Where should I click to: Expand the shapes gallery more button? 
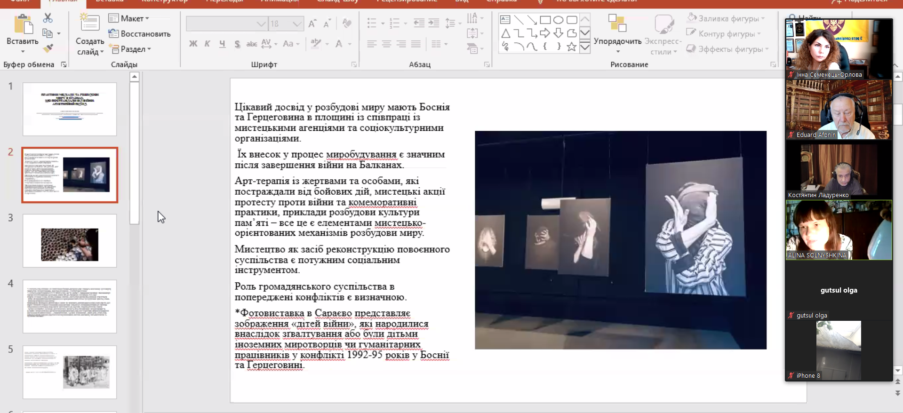click(x=584, y=47)
